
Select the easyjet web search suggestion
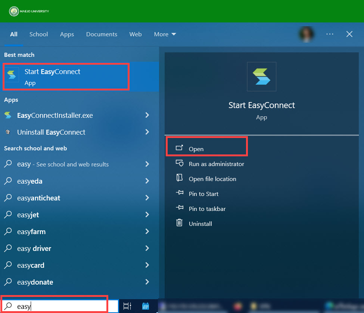tap(28, 215)
